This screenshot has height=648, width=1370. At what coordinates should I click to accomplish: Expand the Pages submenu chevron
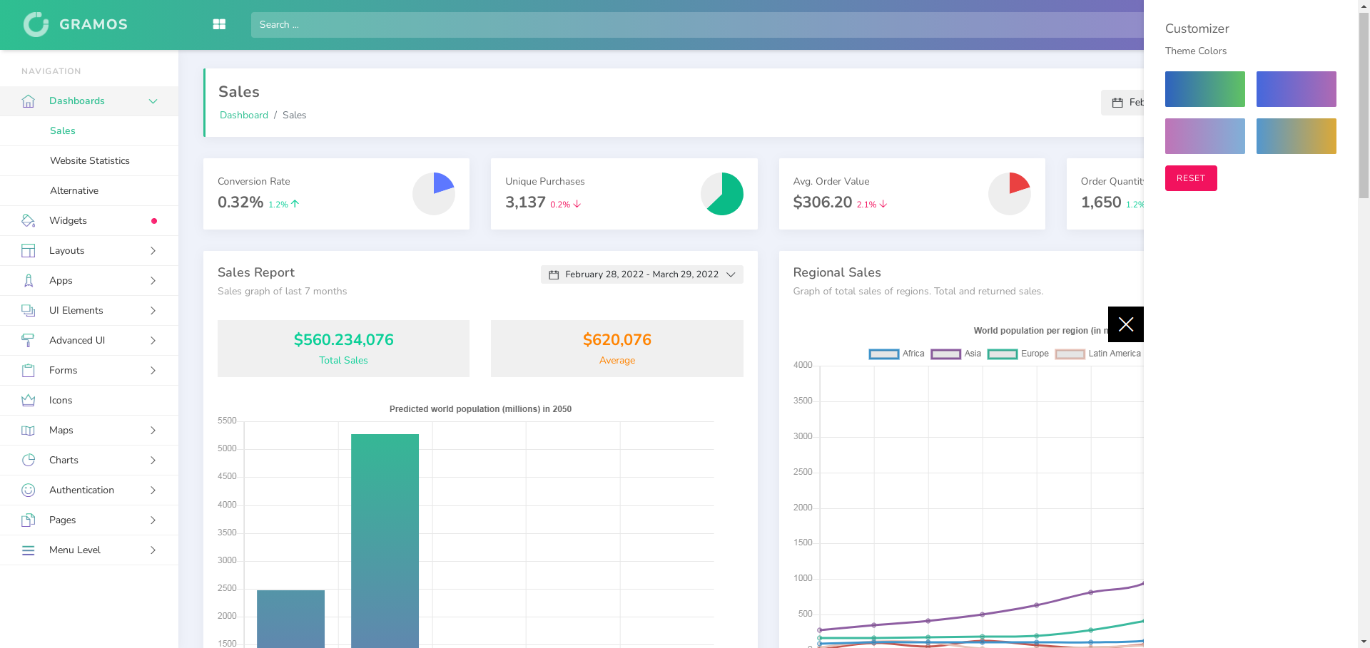point(153,520)
